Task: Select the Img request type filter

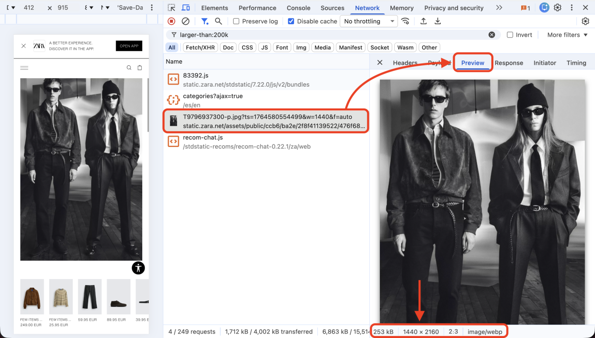Action: pyautogui.click(x=301, y=47)
